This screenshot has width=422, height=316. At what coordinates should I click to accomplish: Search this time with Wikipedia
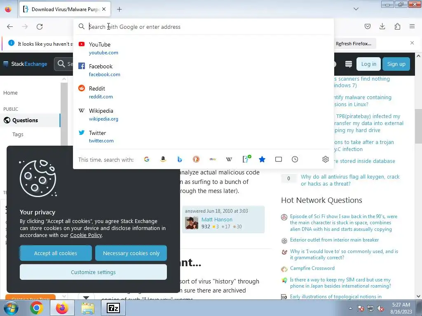tap(229, 159)
